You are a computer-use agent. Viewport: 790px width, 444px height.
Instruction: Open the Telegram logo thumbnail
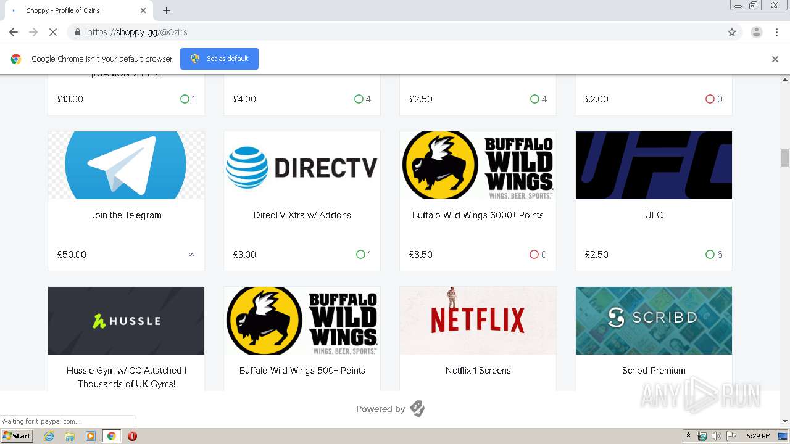click(x=126, y=165)
